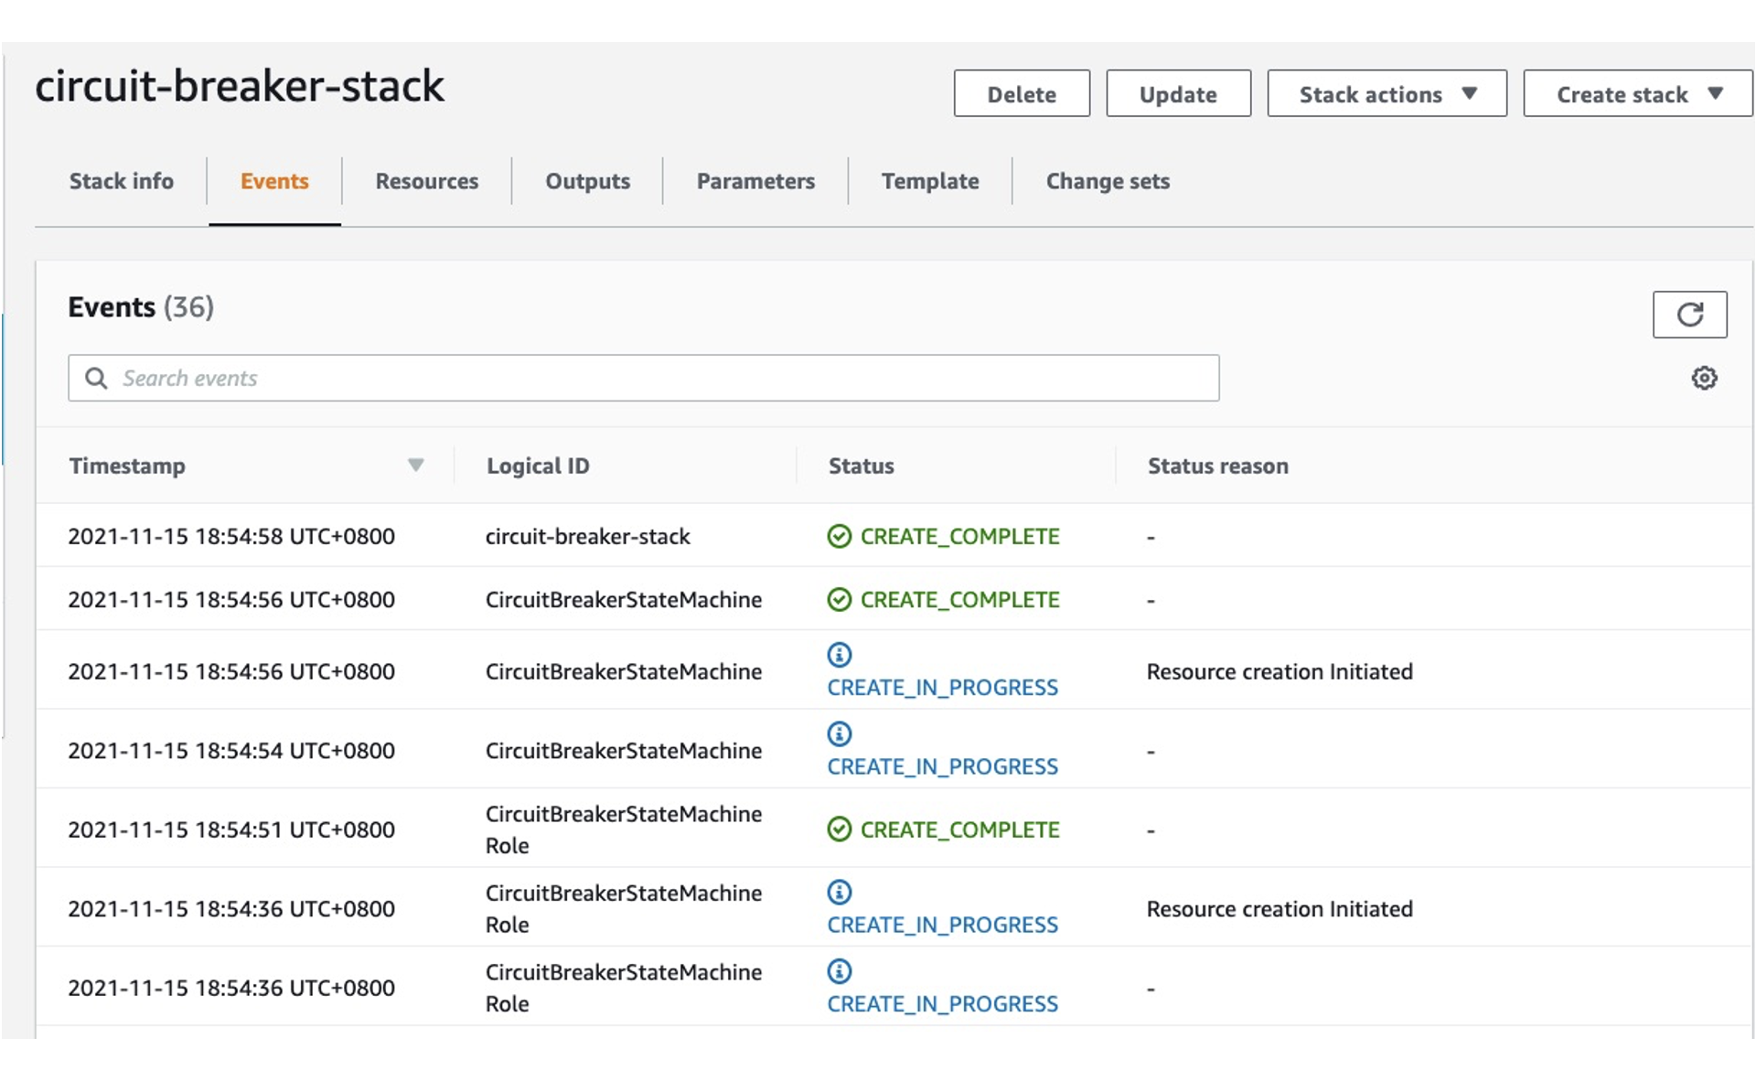
Task: Click the Delete button
Action: [1022, 93]
